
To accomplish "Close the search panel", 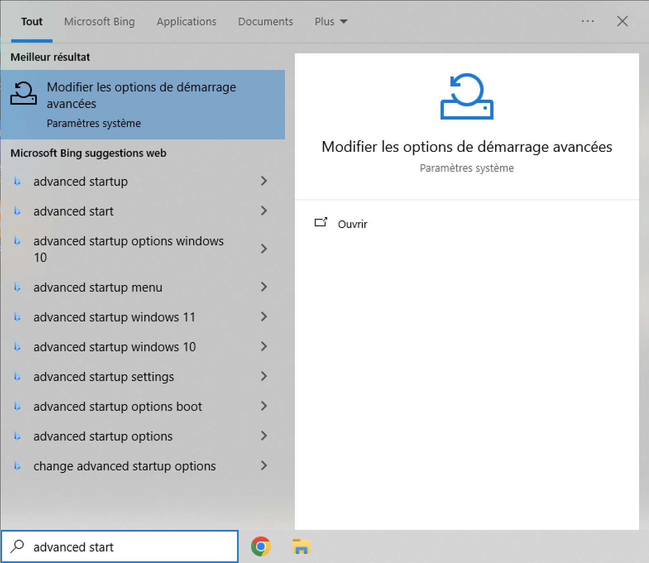I will 622,21.
